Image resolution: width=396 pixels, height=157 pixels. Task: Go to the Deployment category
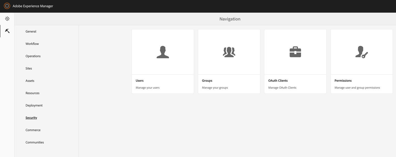pyautogui.click(x=34, y=105)
